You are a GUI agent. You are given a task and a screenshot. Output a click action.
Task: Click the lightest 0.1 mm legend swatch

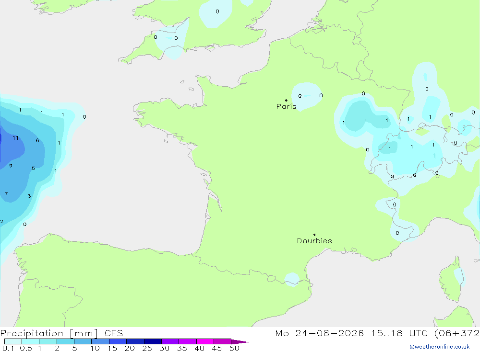point(13,341)
